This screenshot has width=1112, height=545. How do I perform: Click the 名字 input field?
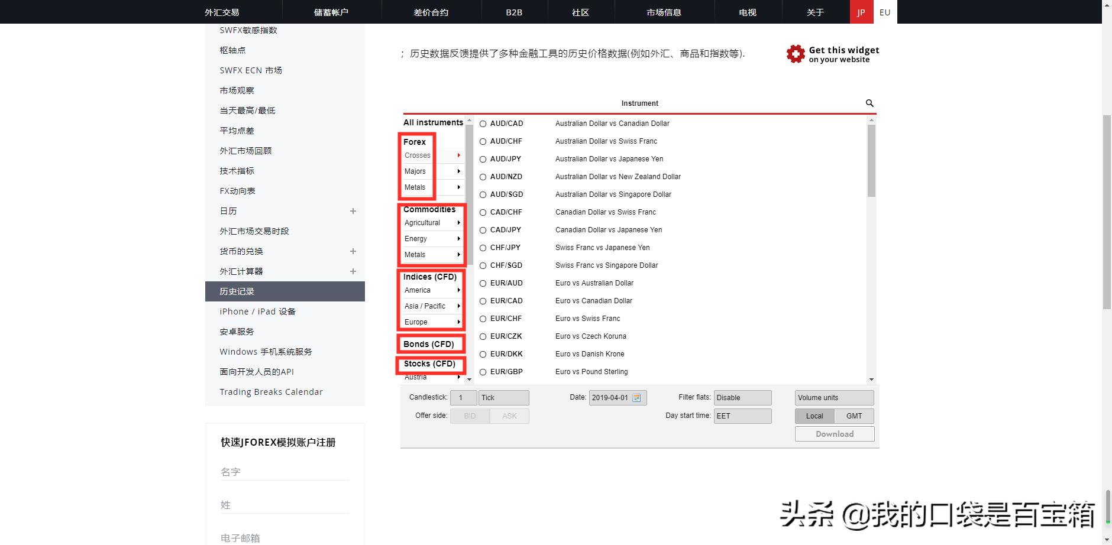point(284,471)
